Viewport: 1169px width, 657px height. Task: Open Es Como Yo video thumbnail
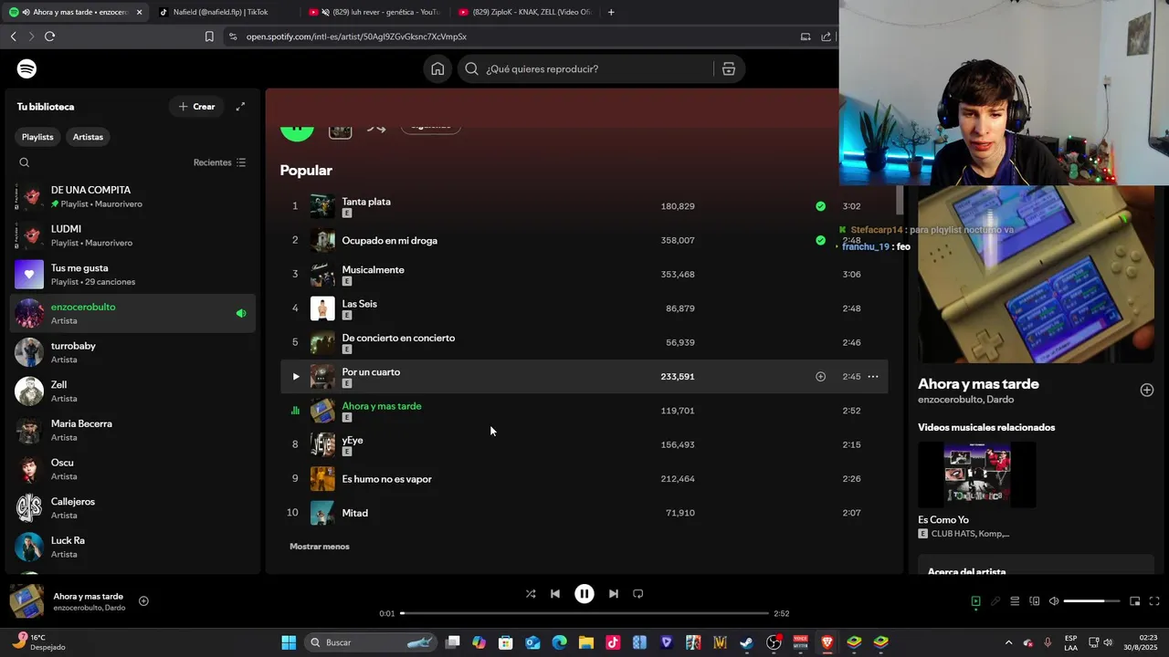point(977,474)
